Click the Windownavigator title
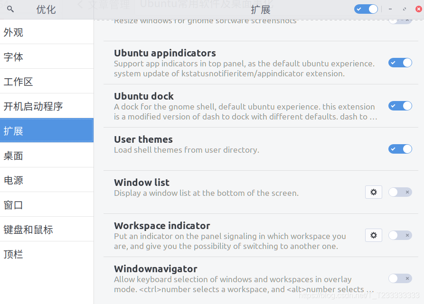 (x=155, y=269)
